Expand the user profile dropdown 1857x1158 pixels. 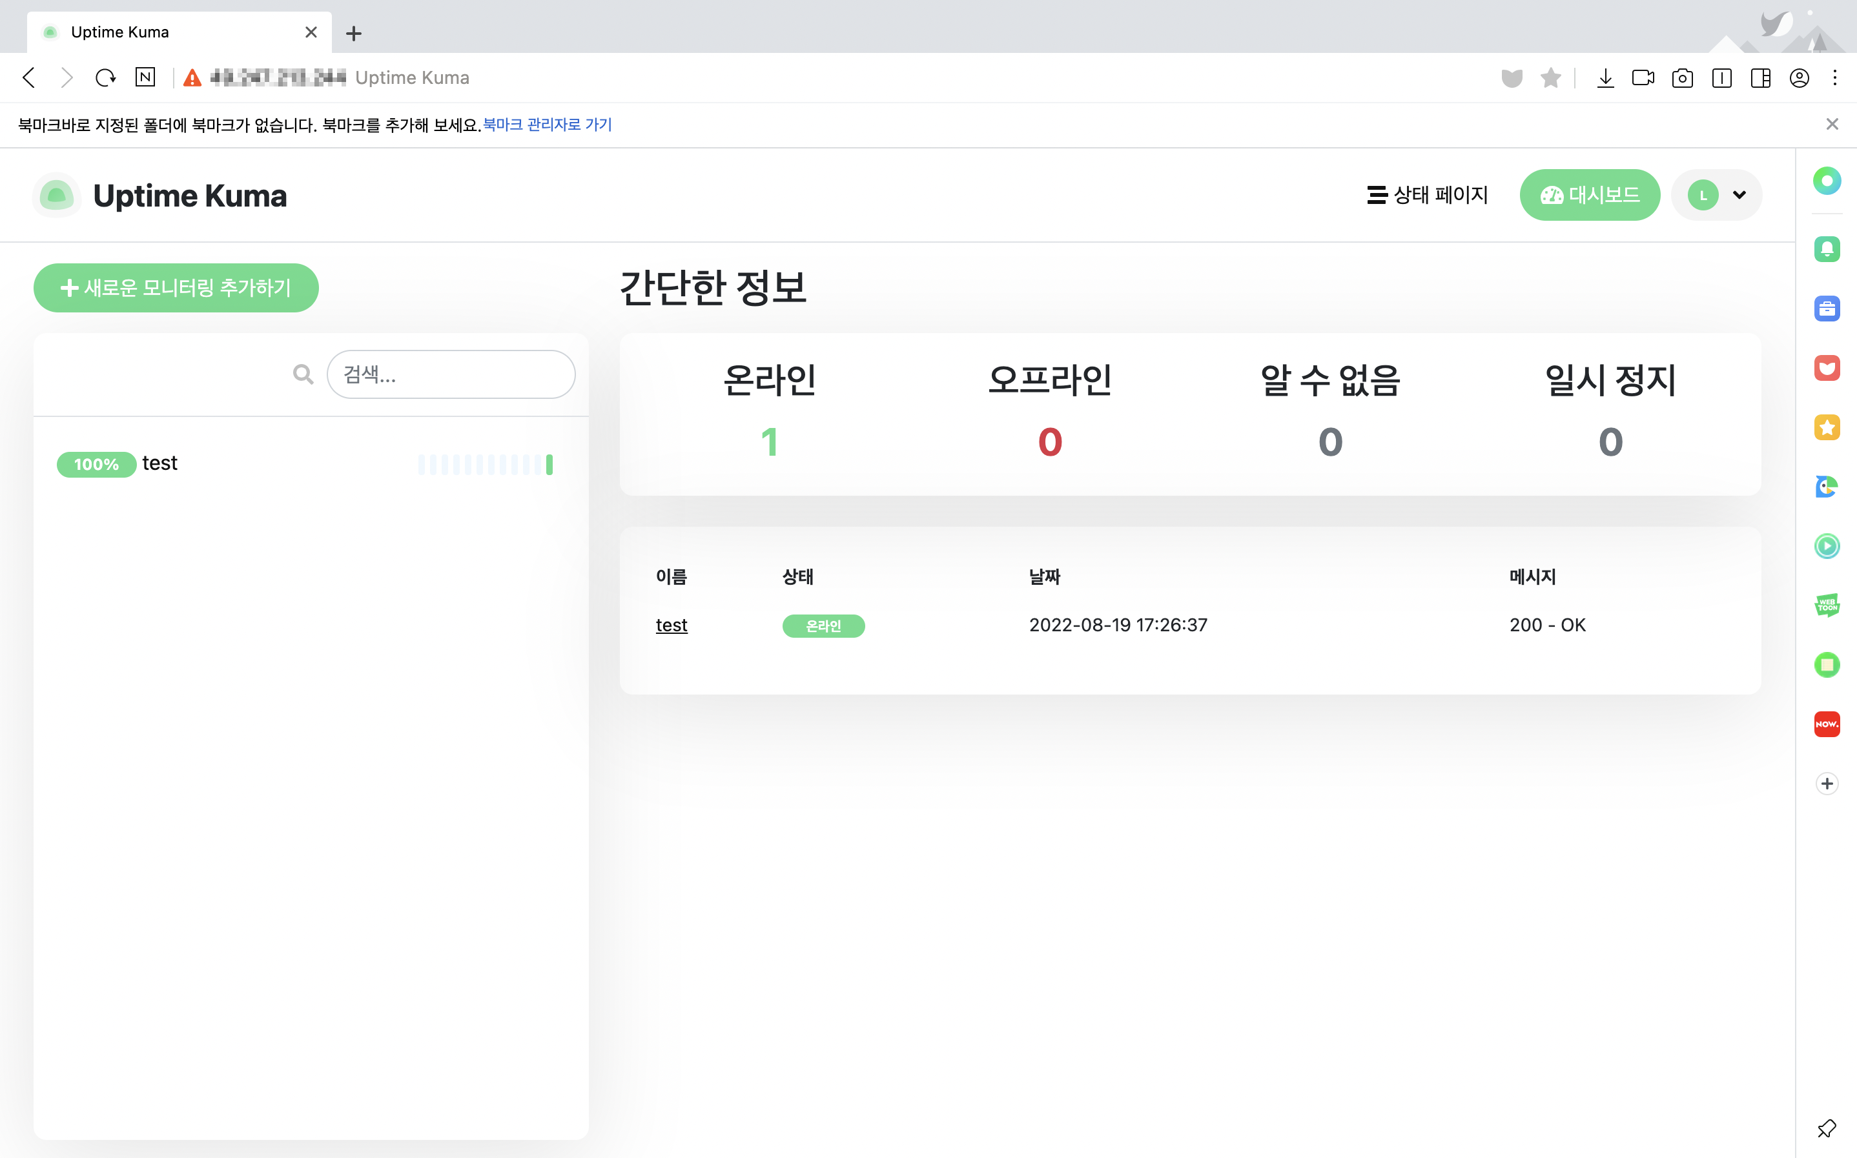[x=1717, y=196]
